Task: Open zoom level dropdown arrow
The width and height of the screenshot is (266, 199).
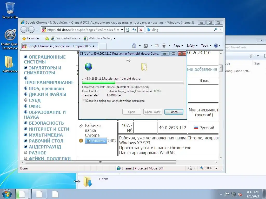Action: (216, 168)
